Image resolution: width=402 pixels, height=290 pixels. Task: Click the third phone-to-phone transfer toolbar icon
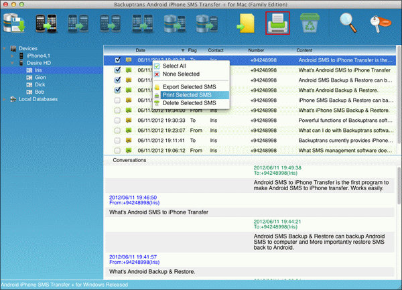point(78,23)
